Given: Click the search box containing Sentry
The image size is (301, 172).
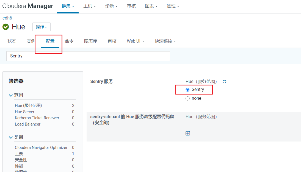Looking at the screenshot, I should 88,56.
